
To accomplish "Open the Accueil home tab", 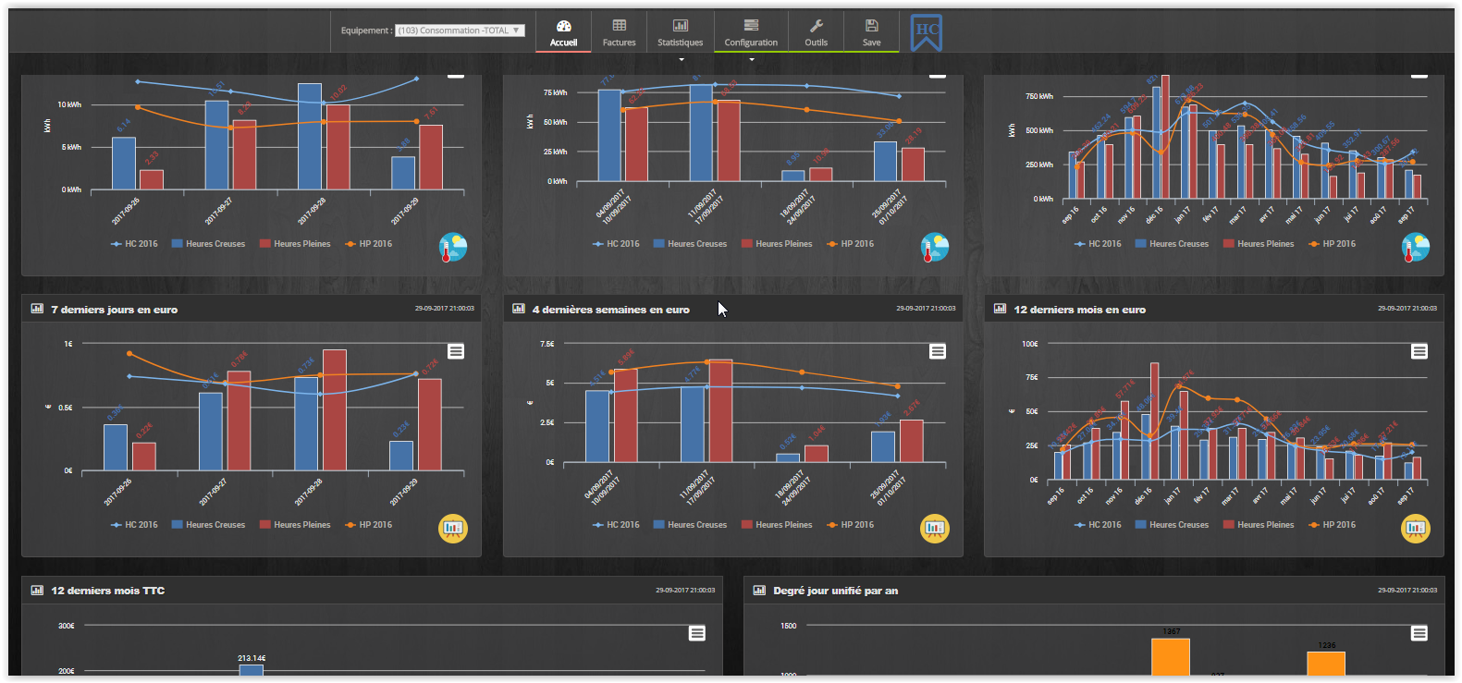I will pyautogui.click(x=563, y=32).
